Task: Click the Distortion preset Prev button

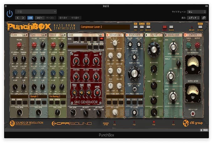Action: pos(109,102)
